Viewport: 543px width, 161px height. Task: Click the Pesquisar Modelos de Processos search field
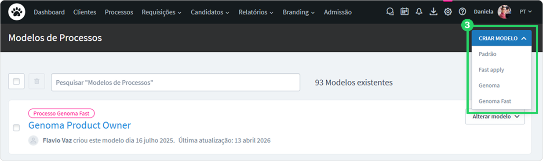click(x=175, y=82)
